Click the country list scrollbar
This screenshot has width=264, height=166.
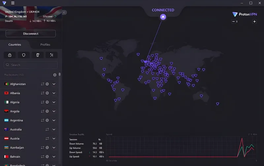click(x=60, y=74)
